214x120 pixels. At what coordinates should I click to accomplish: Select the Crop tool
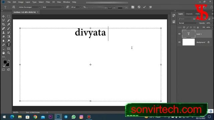(3, 24)
